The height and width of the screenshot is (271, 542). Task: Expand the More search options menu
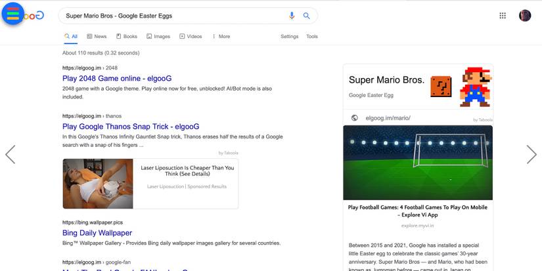(221, 37)
